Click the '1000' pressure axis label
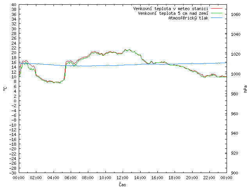The height and width of the screenshot is (187, 250). pyautogui.click(x=236, y=74)
